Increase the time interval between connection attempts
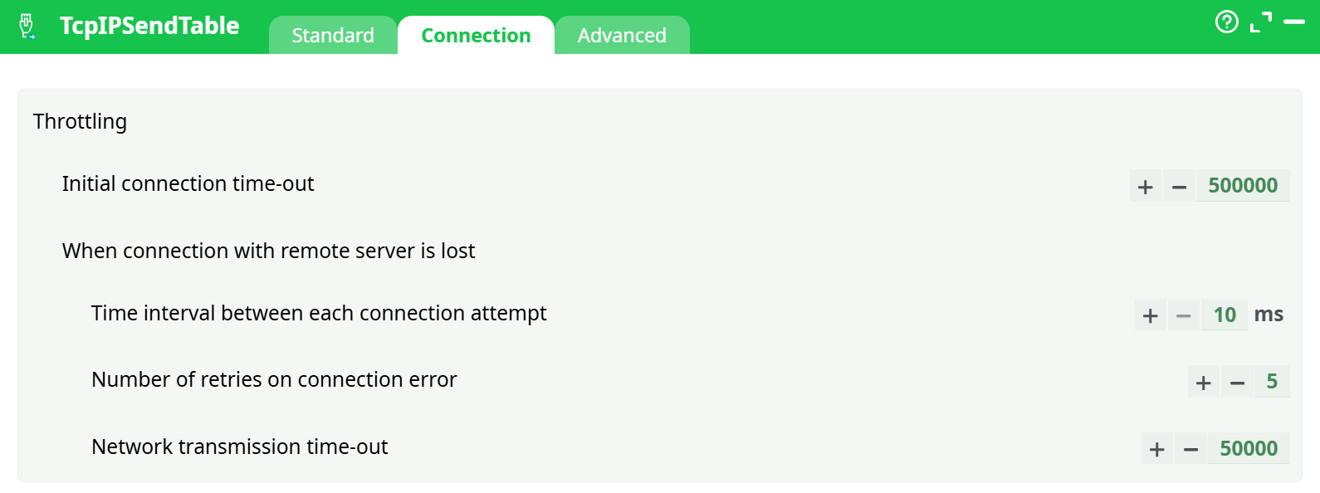This screenshot has height=493, width=1320. point(1150,315)
